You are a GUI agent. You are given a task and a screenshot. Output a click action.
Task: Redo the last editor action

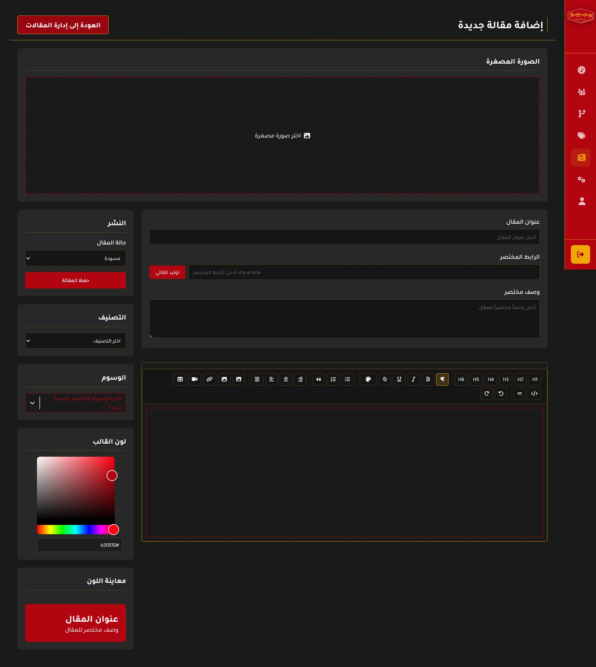coord(487,393)
